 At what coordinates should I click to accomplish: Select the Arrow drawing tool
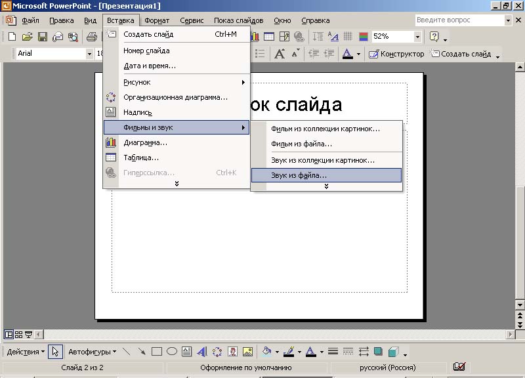pos(142,352)
